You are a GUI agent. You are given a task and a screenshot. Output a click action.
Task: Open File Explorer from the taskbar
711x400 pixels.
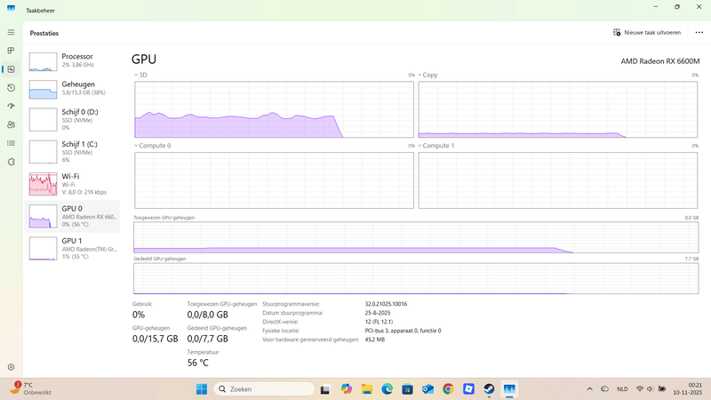(x=367, y=389)
